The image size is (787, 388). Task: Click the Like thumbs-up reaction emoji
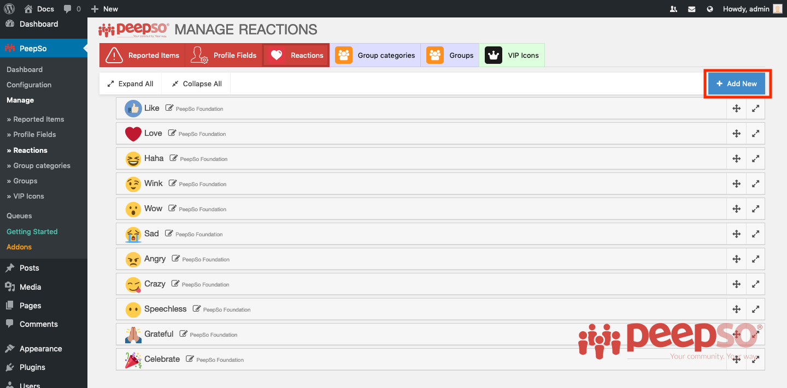pyautogui.click(x=133, y=109)
